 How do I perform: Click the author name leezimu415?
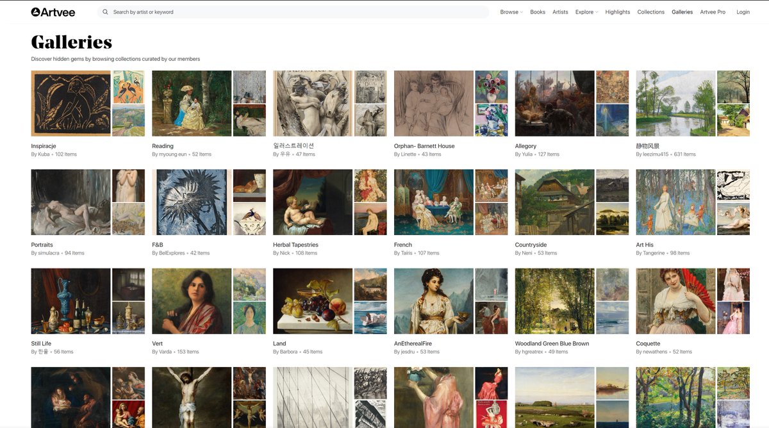click(x=656, y=154)
